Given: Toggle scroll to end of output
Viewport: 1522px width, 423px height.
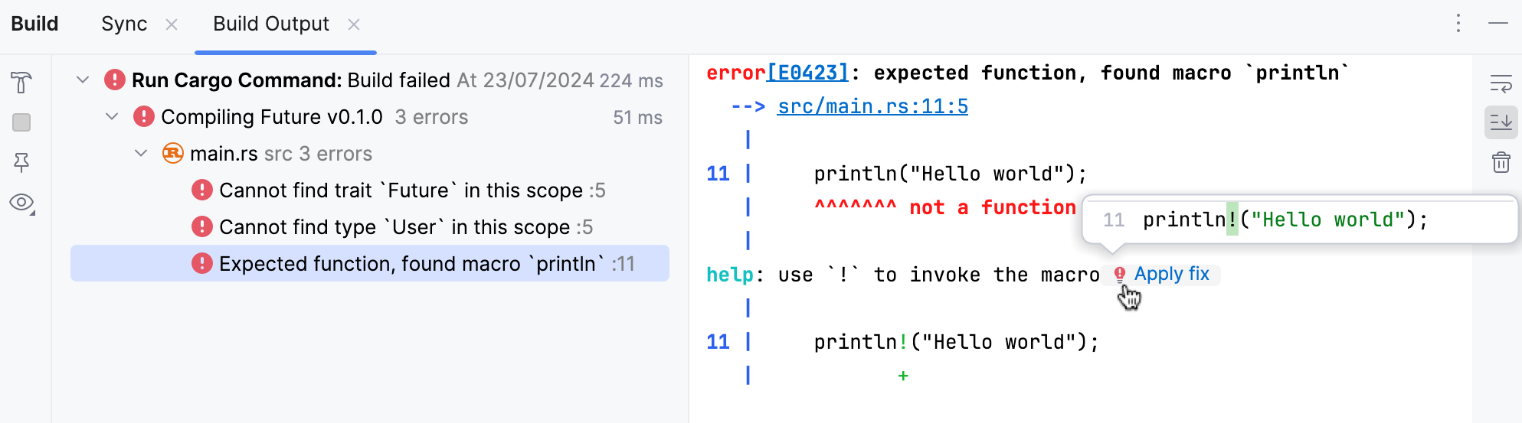Looking at the screenshot, I should [1501, 122].
